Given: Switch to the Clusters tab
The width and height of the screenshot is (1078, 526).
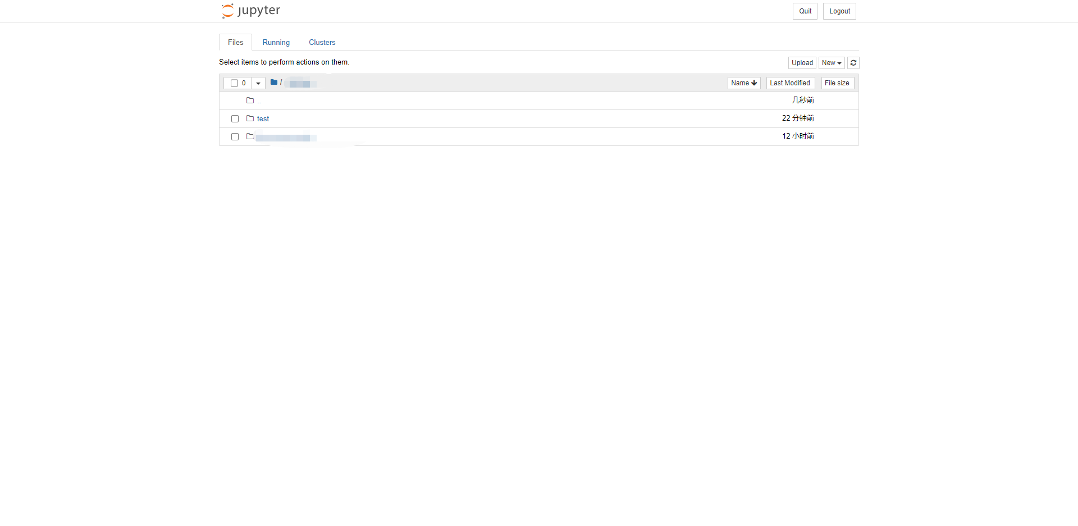Looking at the screenshot, I should point(322,42).
